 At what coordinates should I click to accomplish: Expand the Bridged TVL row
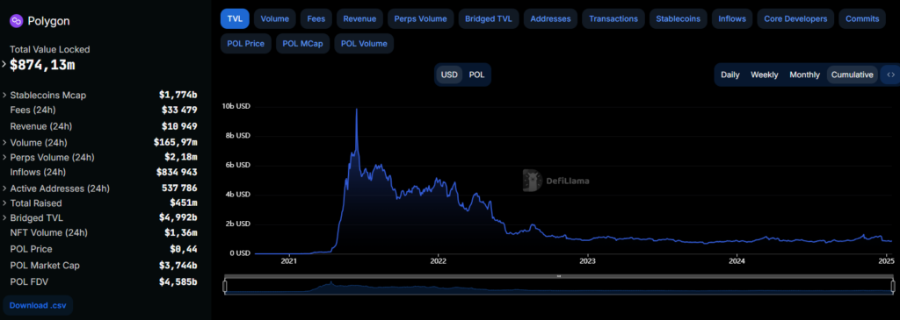pos(4,218)
